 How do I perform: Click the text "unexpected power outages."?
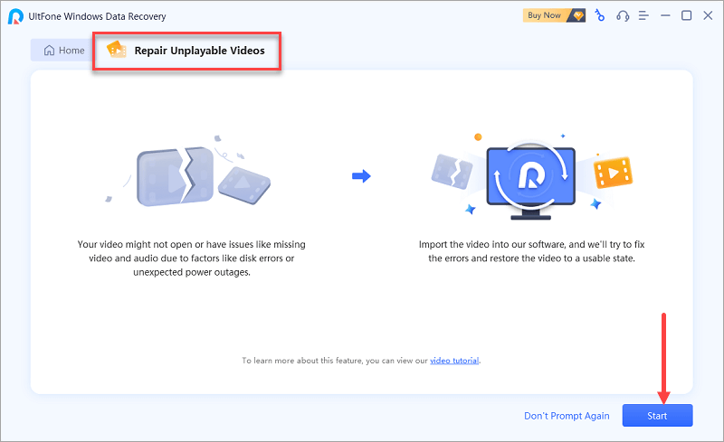pyautogui.click(x=192, y=272)
